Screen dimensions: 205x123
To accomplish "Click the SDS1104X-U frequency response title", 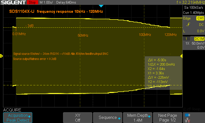I will 56,12.
